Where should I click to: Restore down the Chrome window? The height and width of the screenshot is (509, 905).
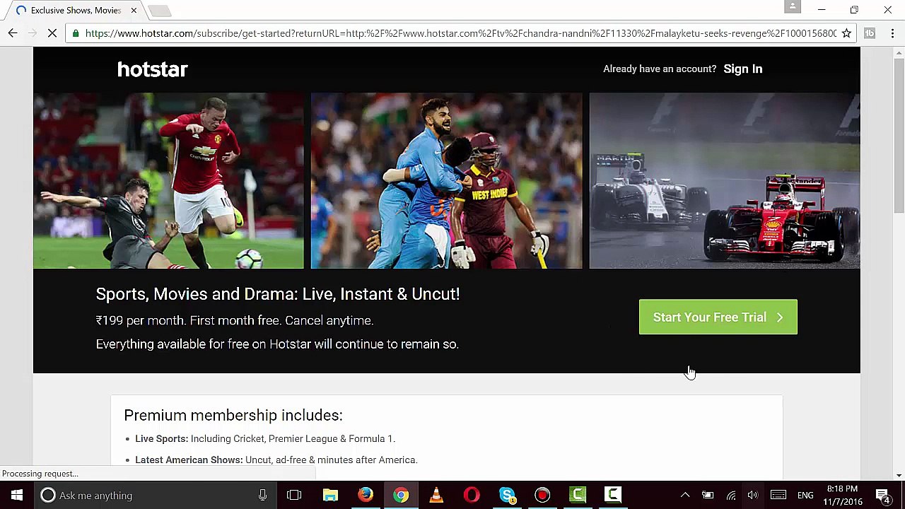tap(854, 10)
